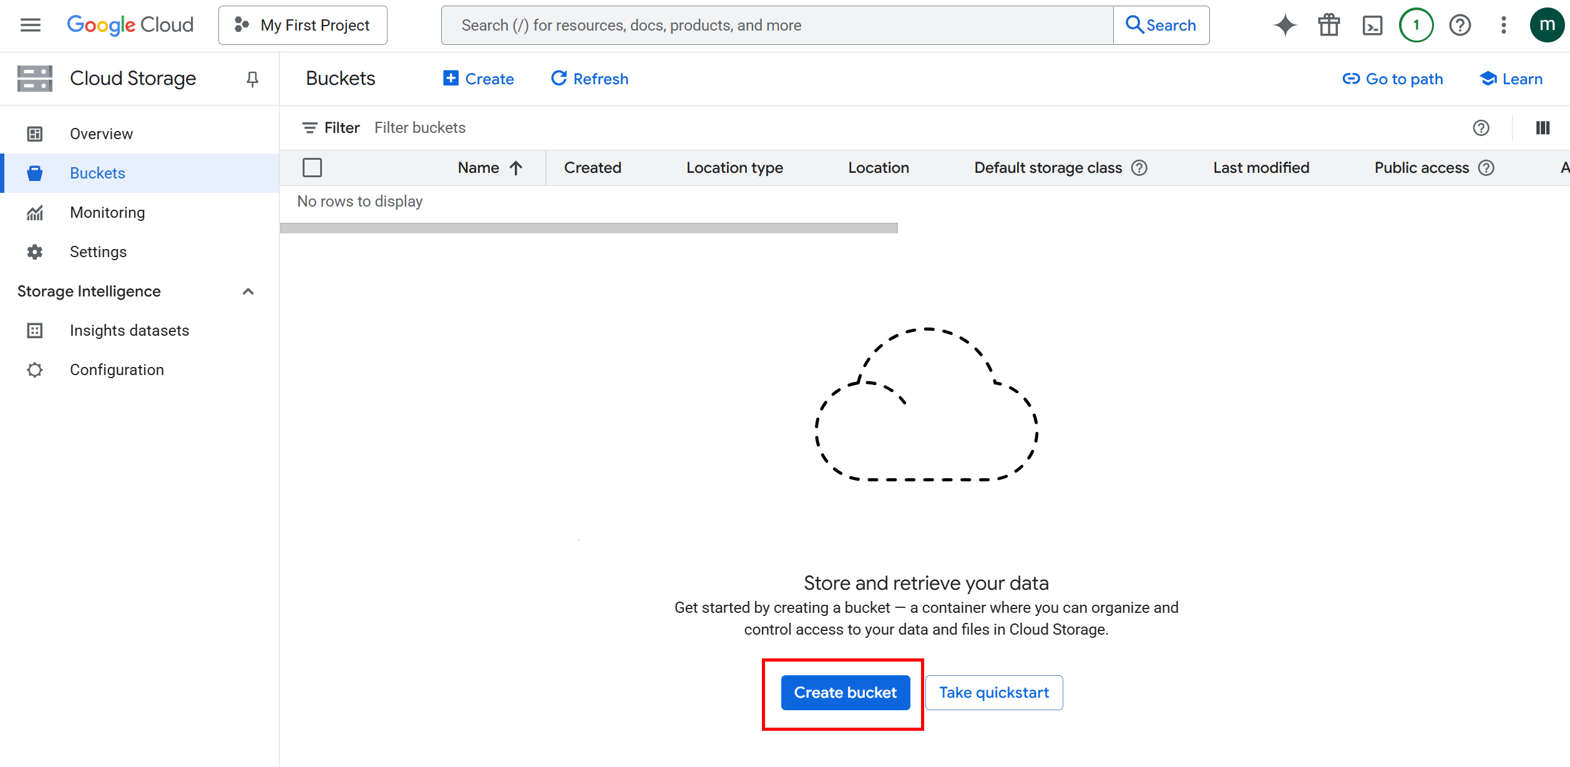
Task: Open the My First Project selector
Action: 303,25
